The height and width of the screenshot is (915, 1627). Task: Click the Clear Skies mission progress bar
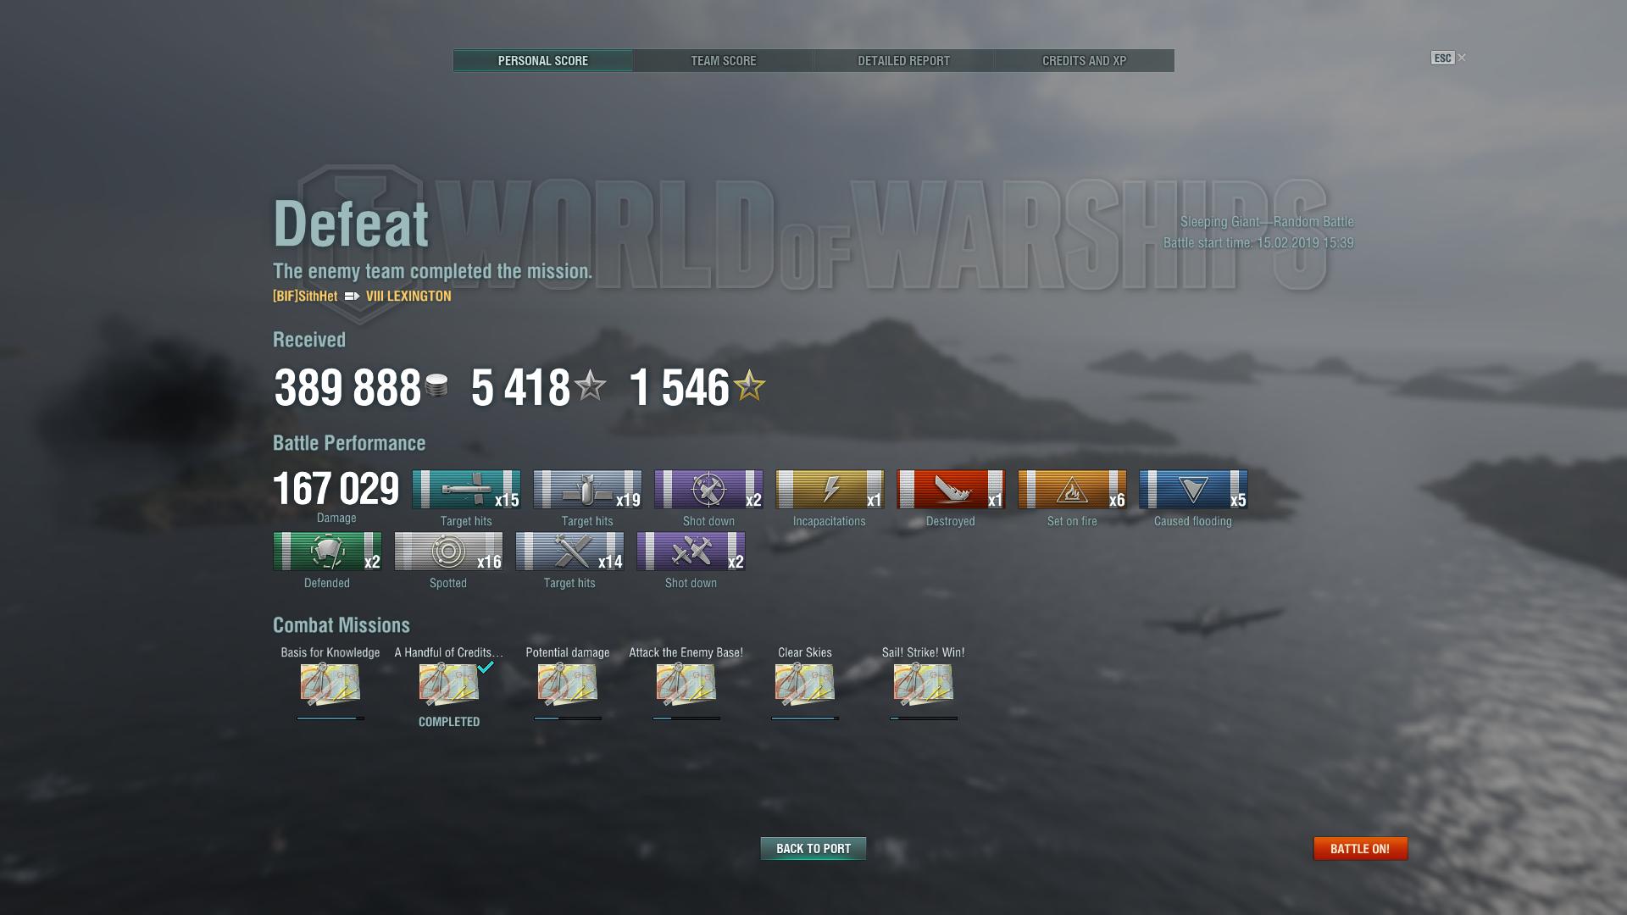tap(805, 718)
